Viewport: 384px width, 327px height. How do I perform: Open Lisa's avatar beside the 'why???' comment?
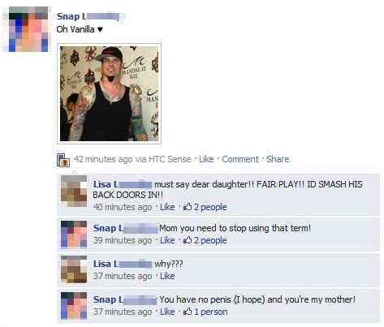point(74,269)
